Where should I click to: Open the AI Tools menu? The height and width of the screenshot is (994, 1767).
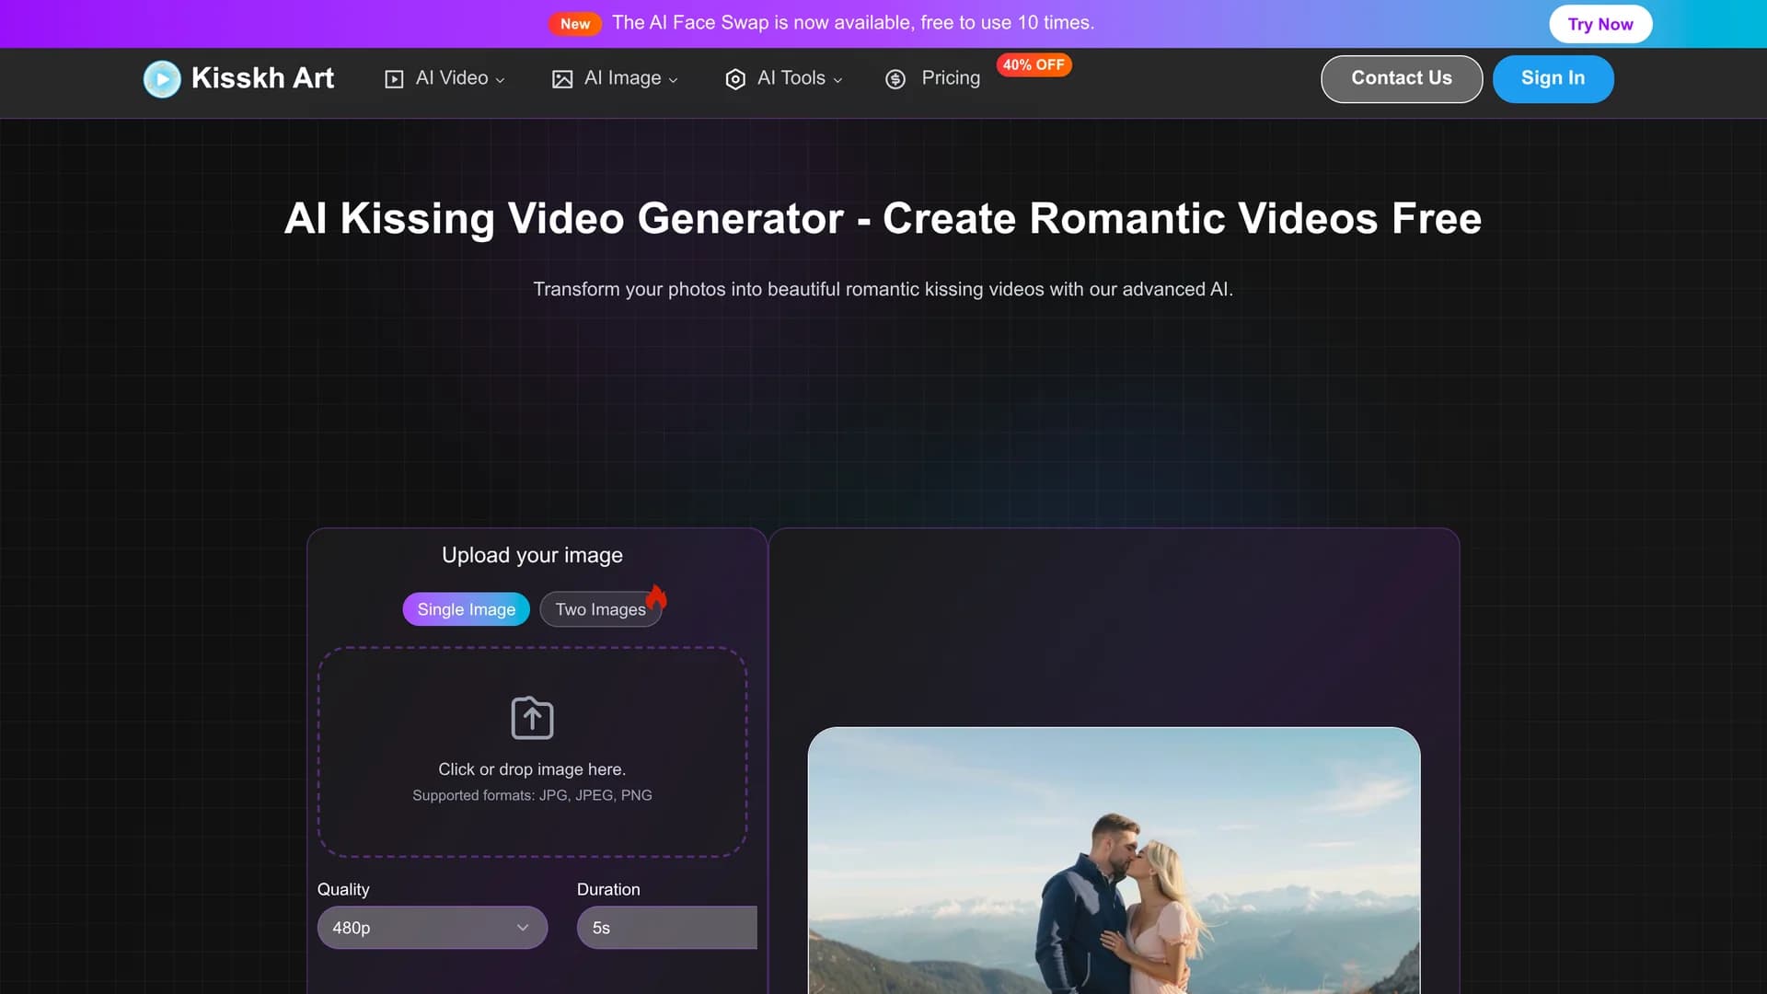[784, 78]
